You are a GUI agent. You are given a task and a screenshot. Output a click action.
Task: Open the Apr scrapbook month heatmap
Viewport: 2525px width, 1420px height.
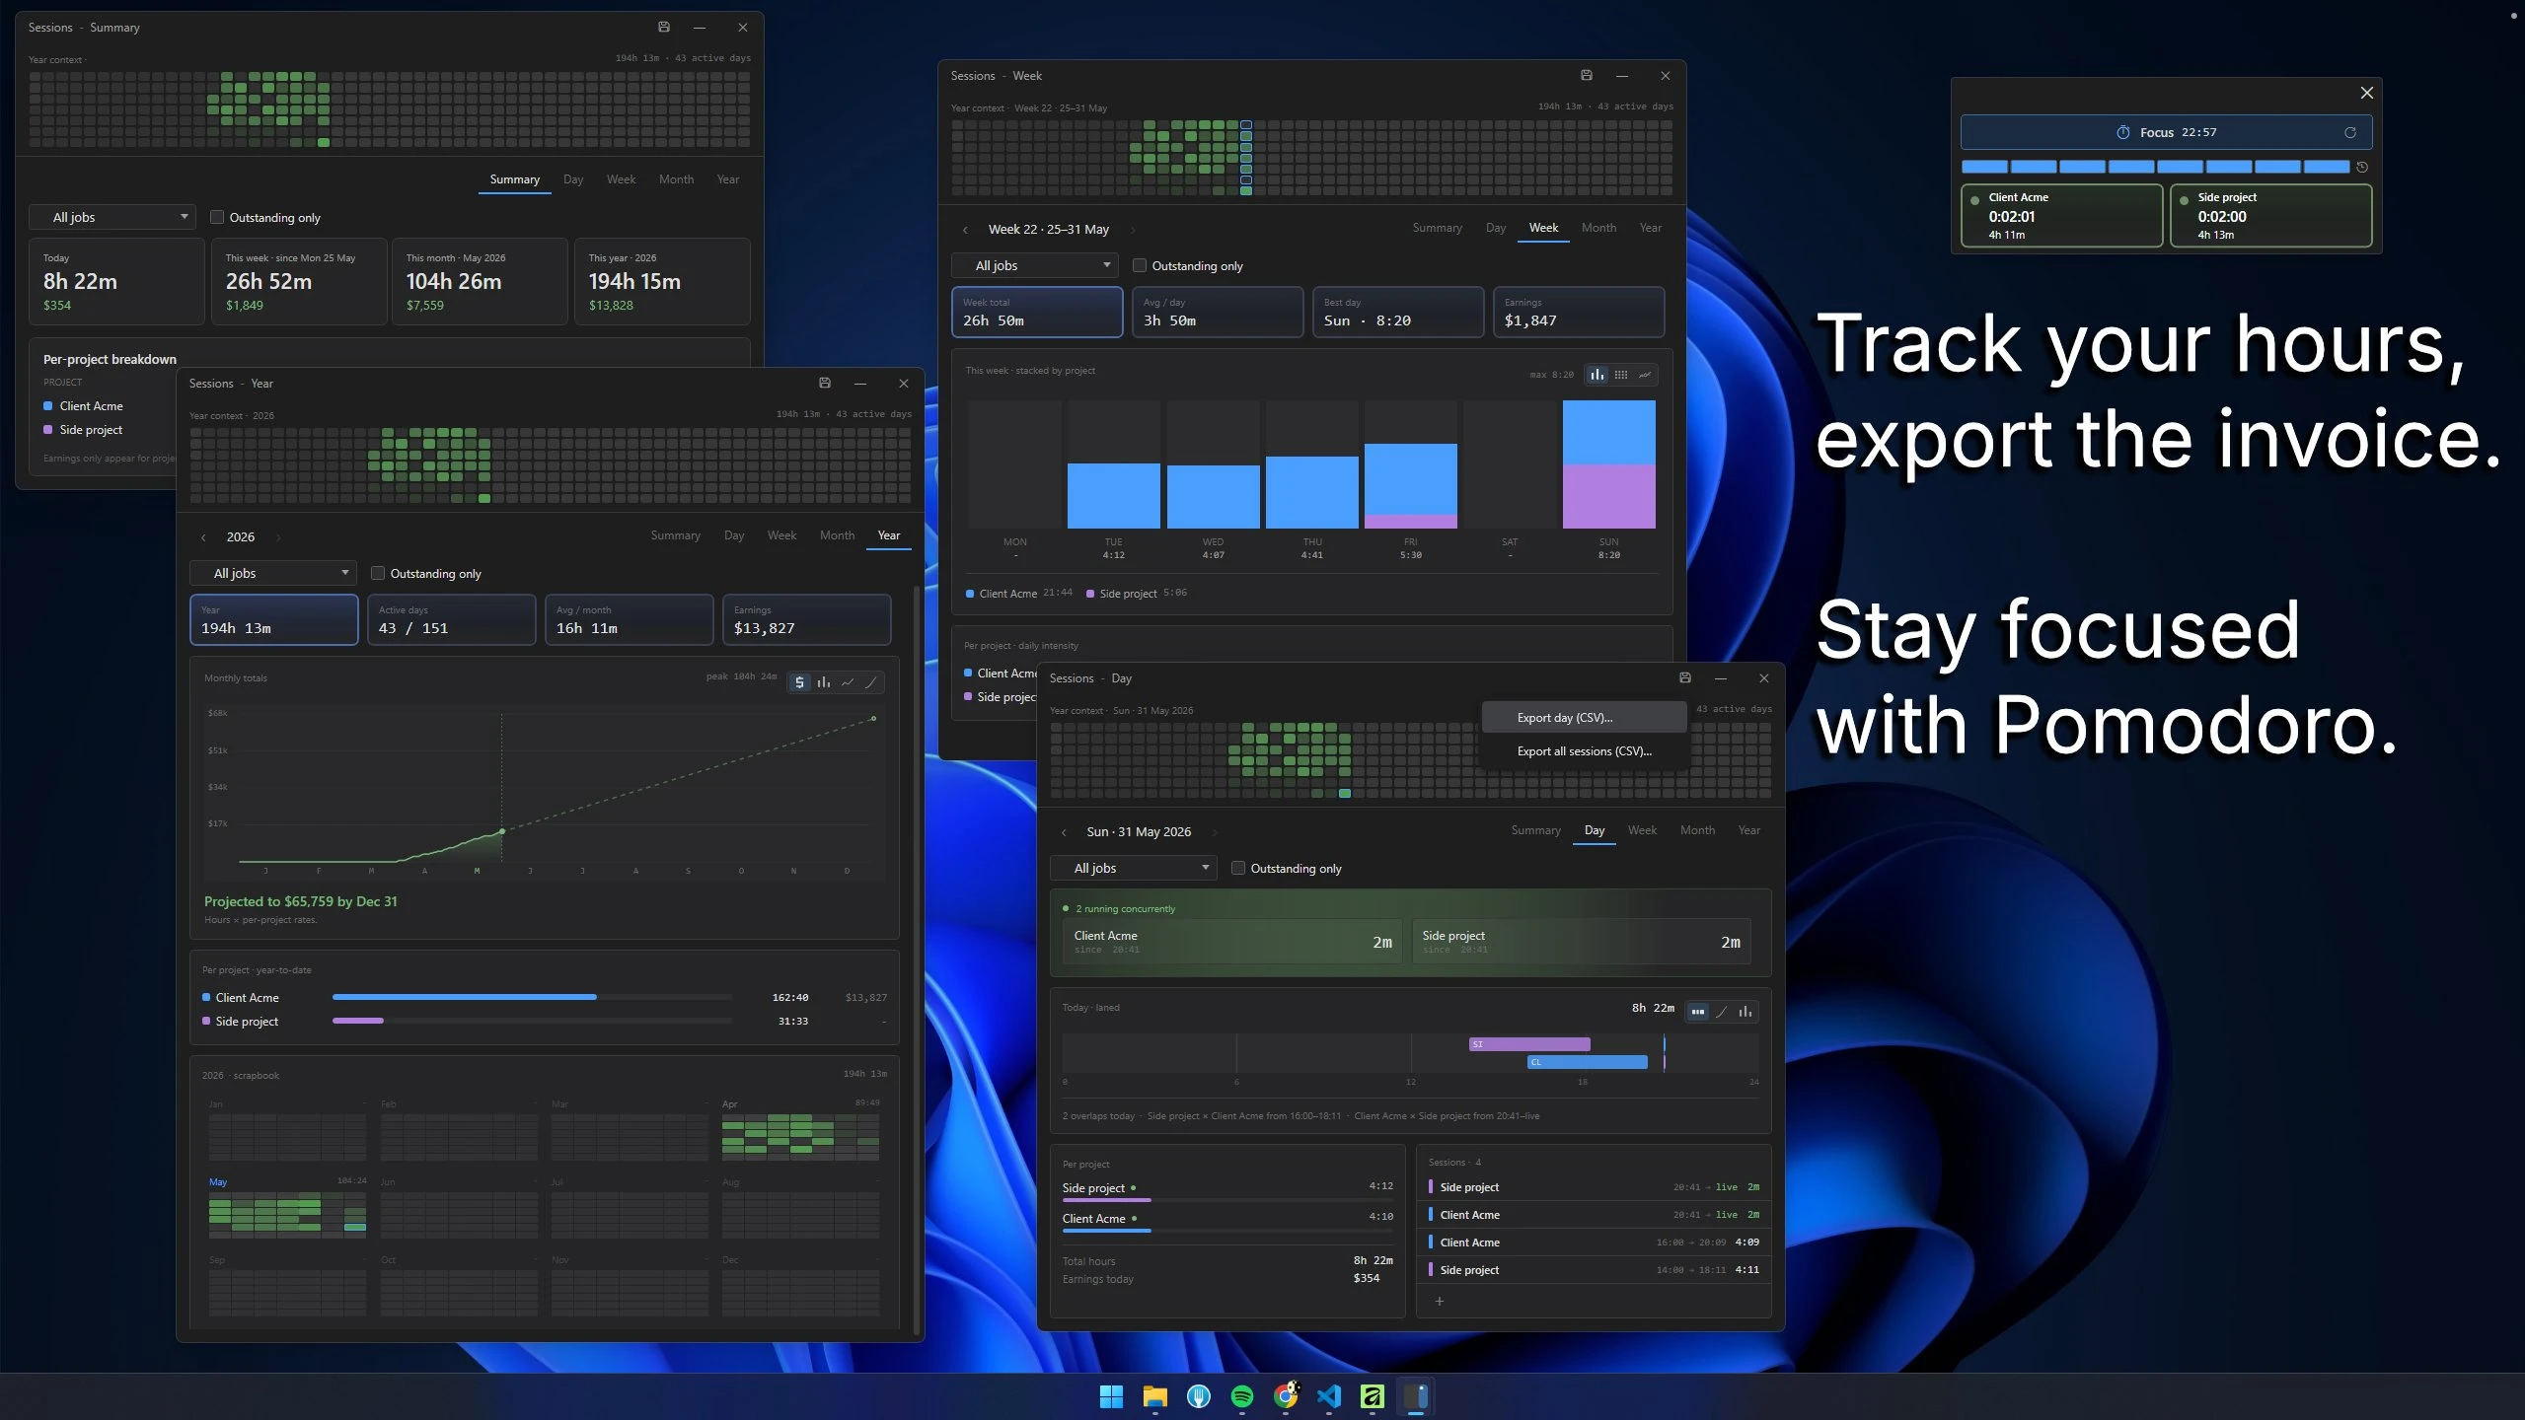click(x=800, y=1136)
